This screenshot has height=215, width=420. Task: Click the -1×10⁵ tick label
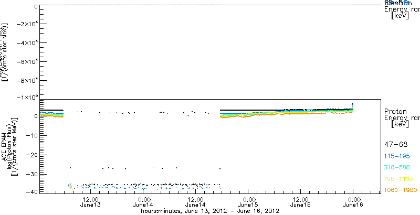pos(27,97)
